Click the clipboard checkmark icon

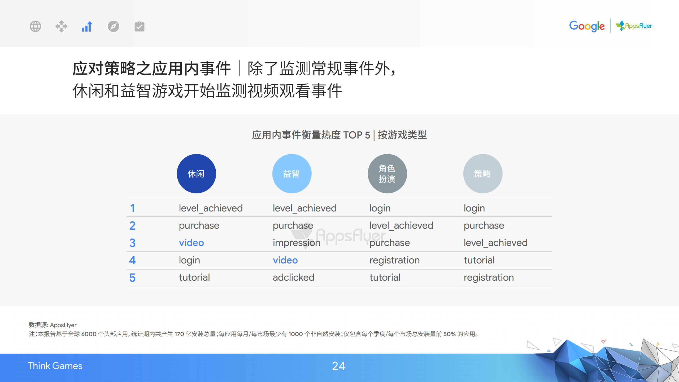pos(139,26)
